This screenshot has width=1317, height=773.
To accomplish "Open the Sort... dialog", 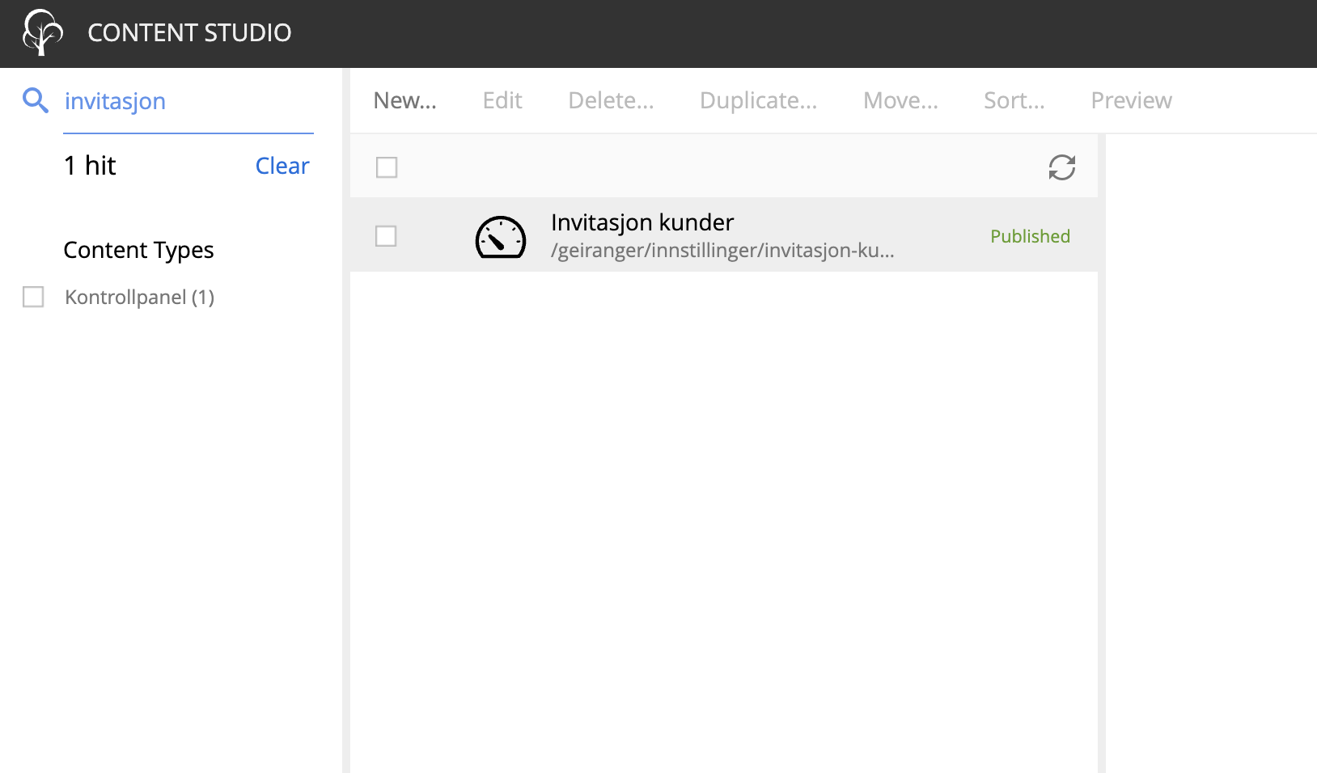I will click(1014, 100).
